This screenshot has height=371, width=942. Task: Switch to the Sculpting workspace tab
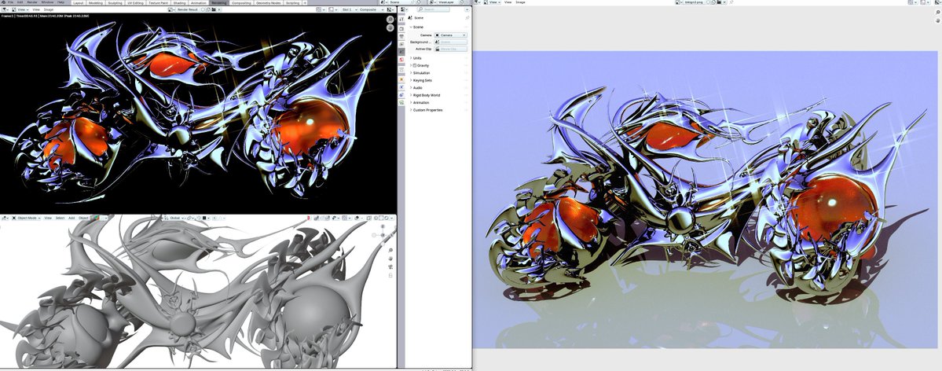pyautogui.click(x=115, y=3)
